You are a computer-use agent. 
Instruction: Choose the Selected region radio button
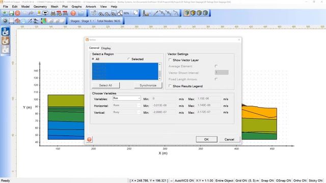coord(129,59)
